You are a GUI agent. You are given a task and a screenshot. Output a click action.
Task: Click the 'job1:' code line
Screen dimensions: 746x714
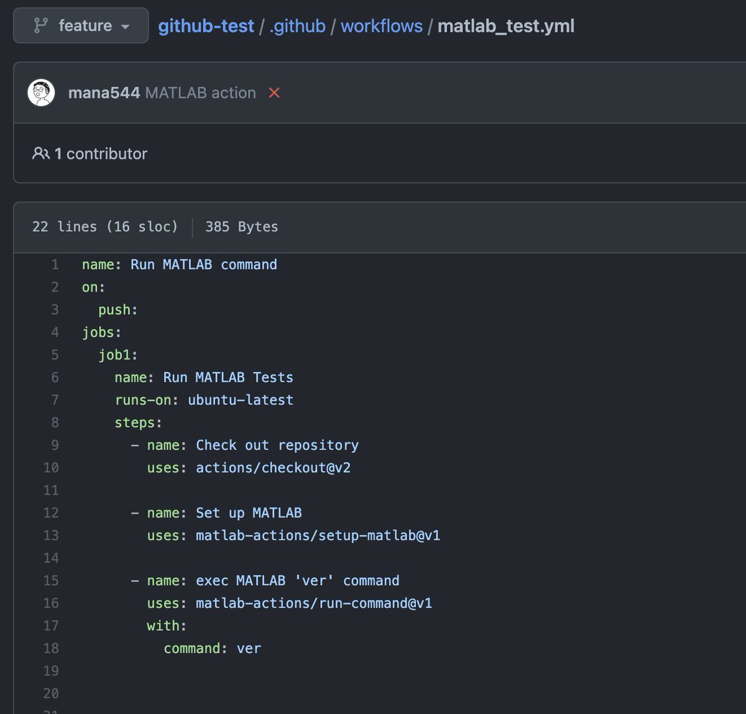(x=118, y=355)
